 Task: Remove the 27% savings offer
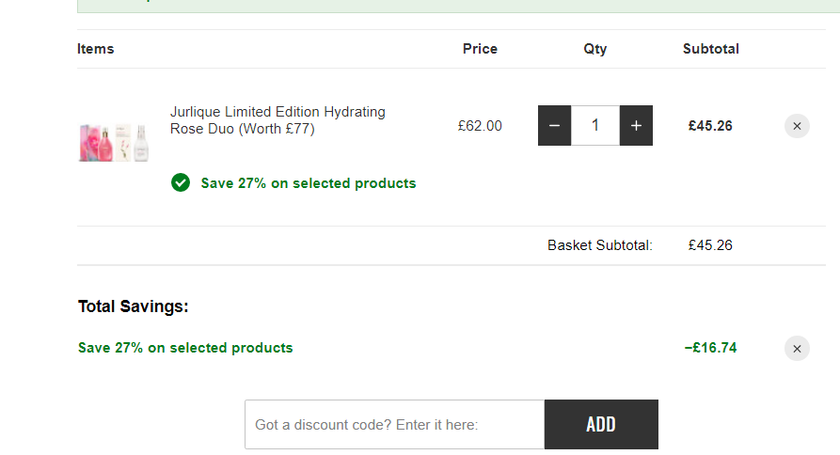coord(797,349)
